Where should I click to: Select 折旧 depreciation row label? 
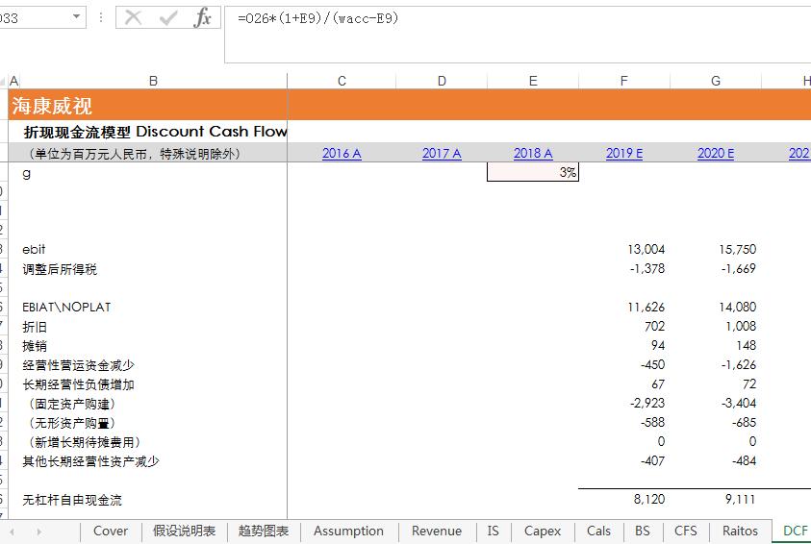tap(35, 327)
